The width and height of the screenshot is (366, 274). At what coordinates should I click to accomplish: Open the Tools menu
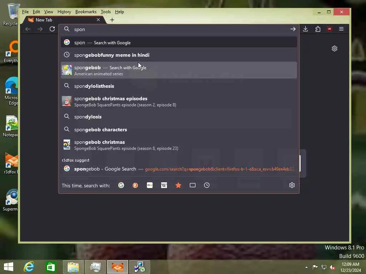105,12
